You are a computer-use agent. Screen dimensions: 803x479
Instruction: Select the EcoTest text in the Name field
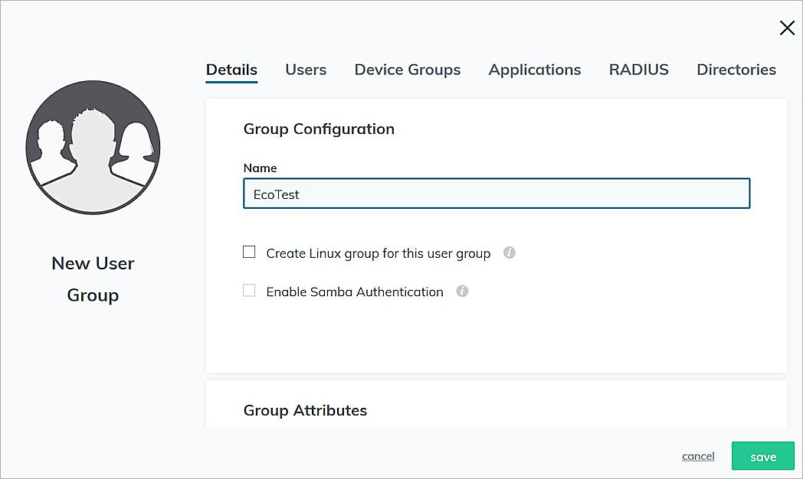(x=276, y=194)
